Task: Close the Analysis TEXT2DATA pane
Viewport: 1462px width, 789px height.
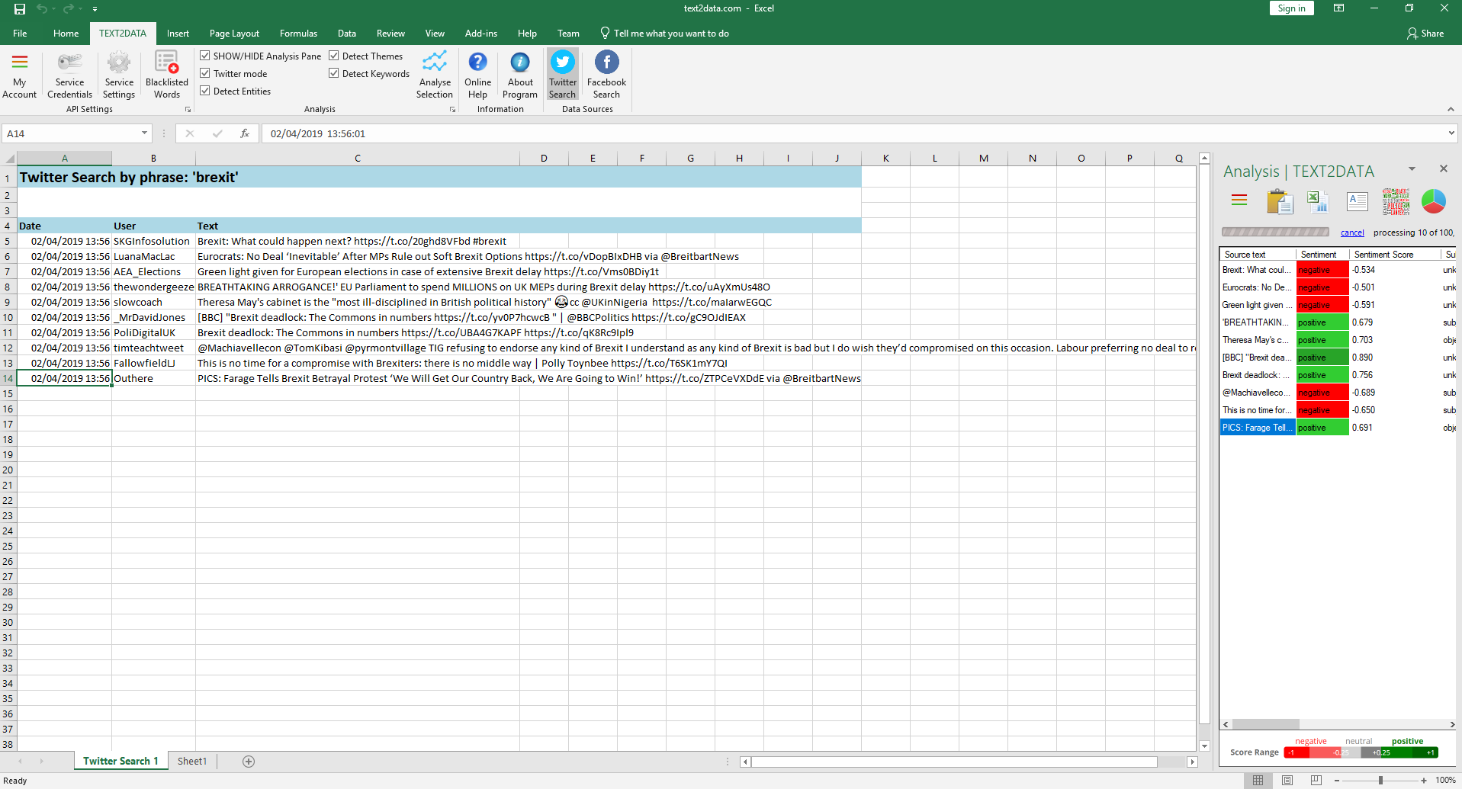Action: point(1443,168)
